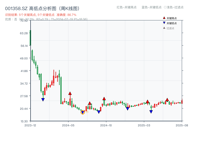Click the red key high marker near 2024-05
Image resolution: width=202 pixels, height=151 pixels.
pos(70,93)
